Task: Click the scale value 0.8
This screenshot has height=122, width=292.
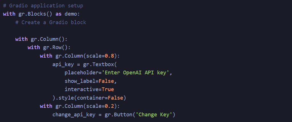Action: [x=109, y=56]
